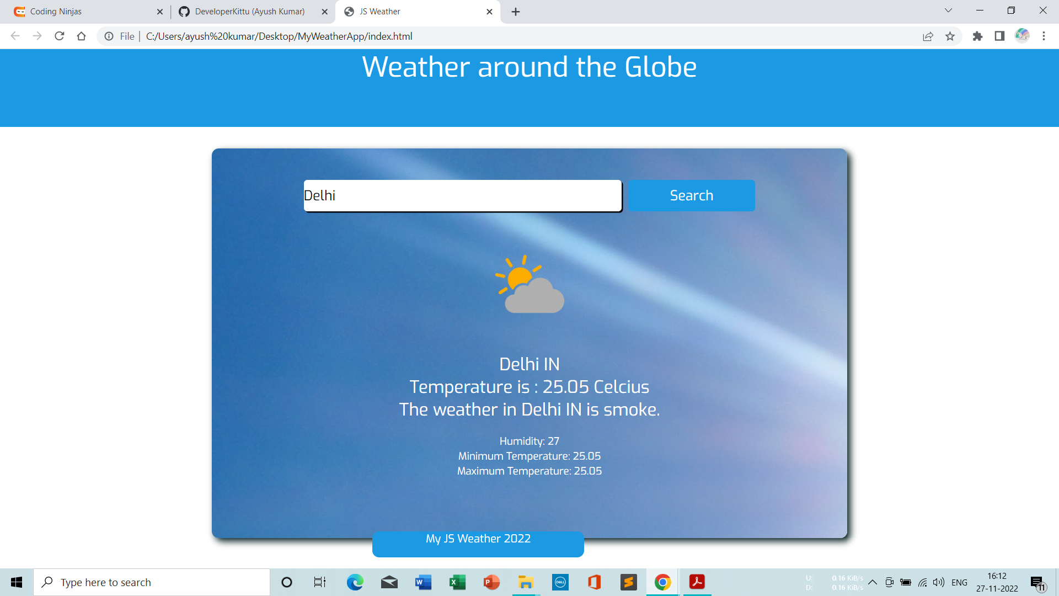Open a new browser tab
Viewport: 1059px width, 596px height.
coord(516,11)
